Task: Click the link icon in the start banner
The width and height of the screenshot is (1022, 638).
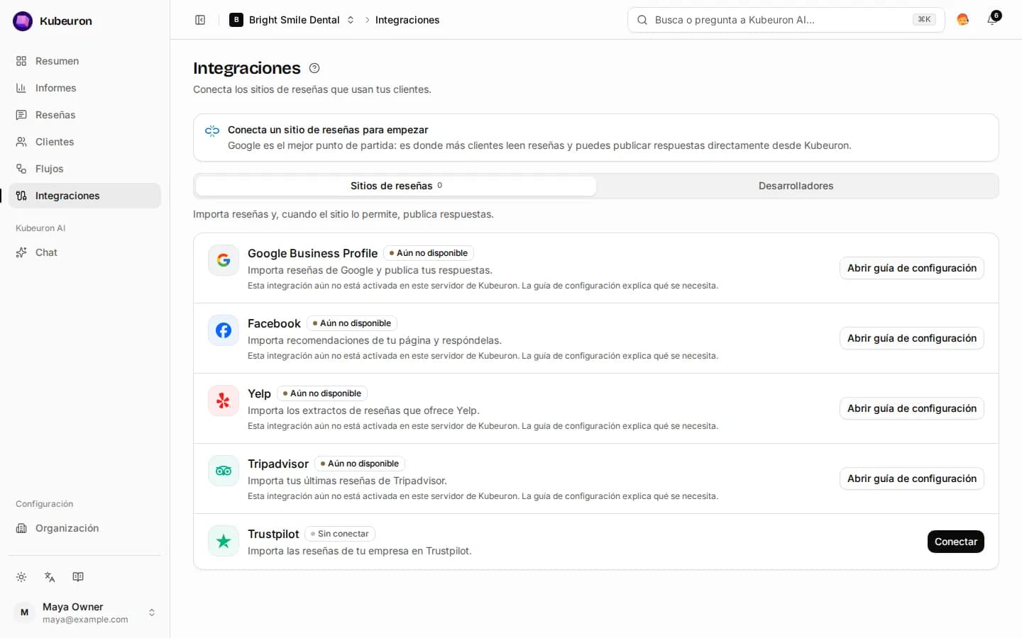Action: coord(212,130)
